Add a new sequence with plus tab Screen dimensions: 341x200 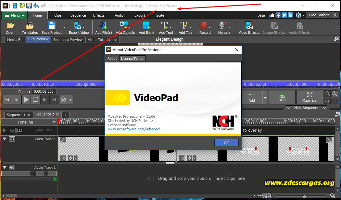[65, 115]
